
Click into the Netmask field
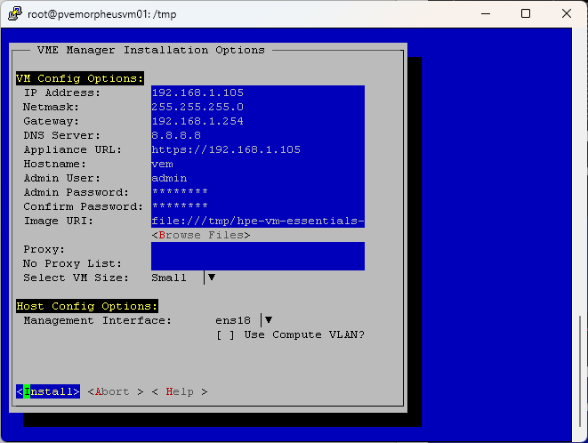tap(257, 107)
